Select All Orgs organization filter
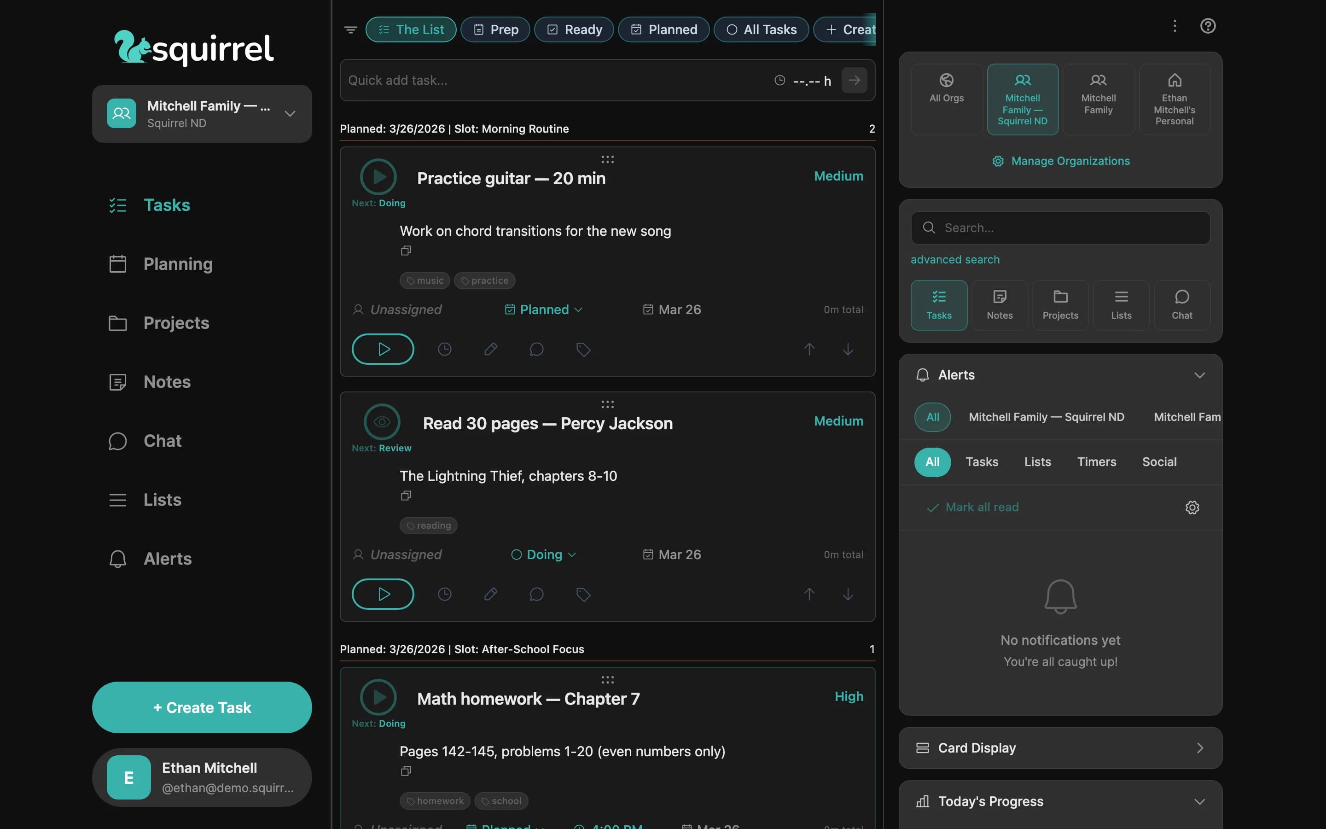This screenshot has width=1326, height=829. (946, 99)
